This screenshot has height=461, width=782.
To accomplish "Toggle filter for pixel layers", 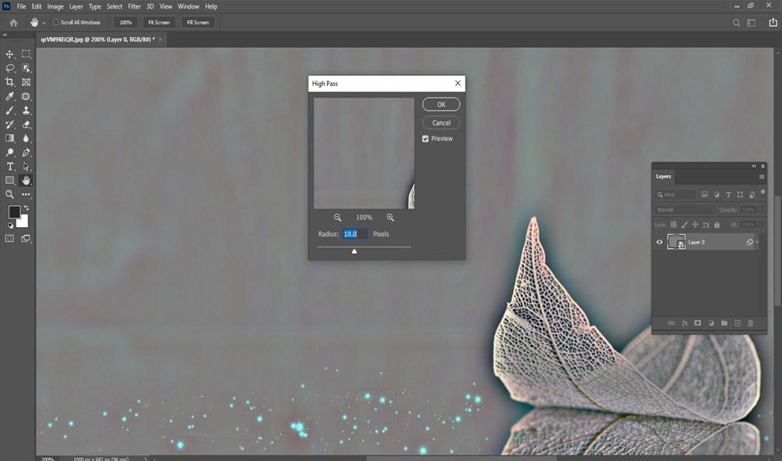I will (704, 194).
